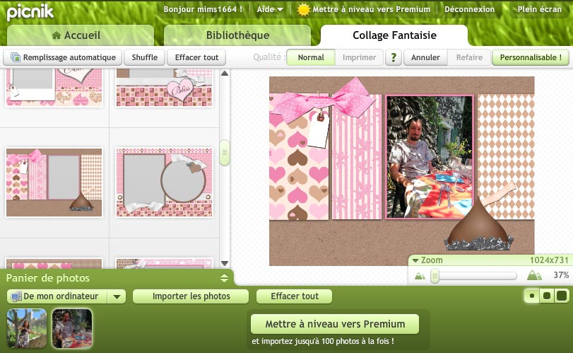Select the Collage Fantaisie tab
This screenshot has height=353, width=573.
click(394, 35)
